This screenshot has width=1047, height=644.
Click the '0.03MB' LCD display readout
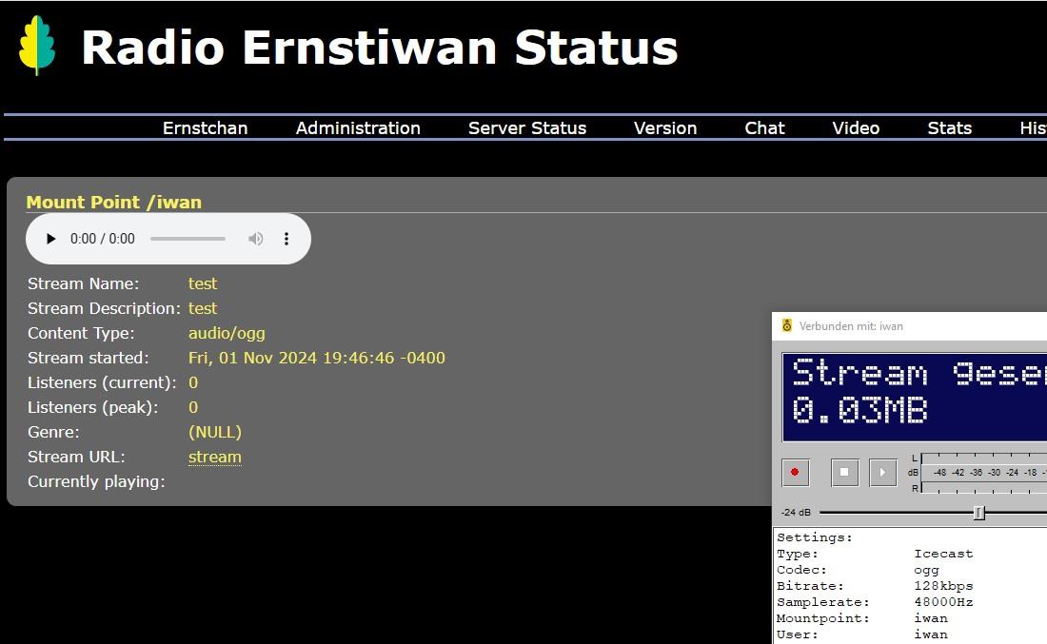click(860, 410)
